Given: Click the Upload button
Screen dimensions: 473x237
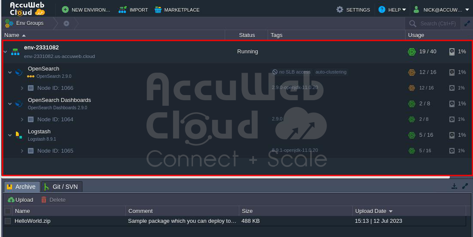Looking at the screenshot, I should pyautogui.click(x=20, y=200).
